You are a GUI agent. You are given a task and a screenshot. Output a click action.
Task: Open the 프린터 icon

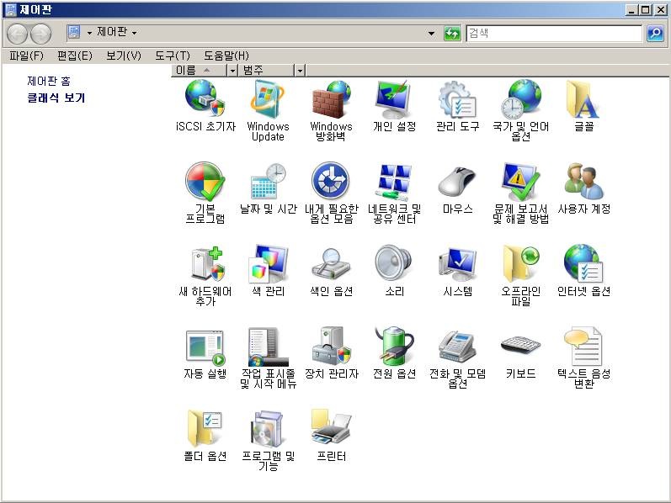point(331,428)
